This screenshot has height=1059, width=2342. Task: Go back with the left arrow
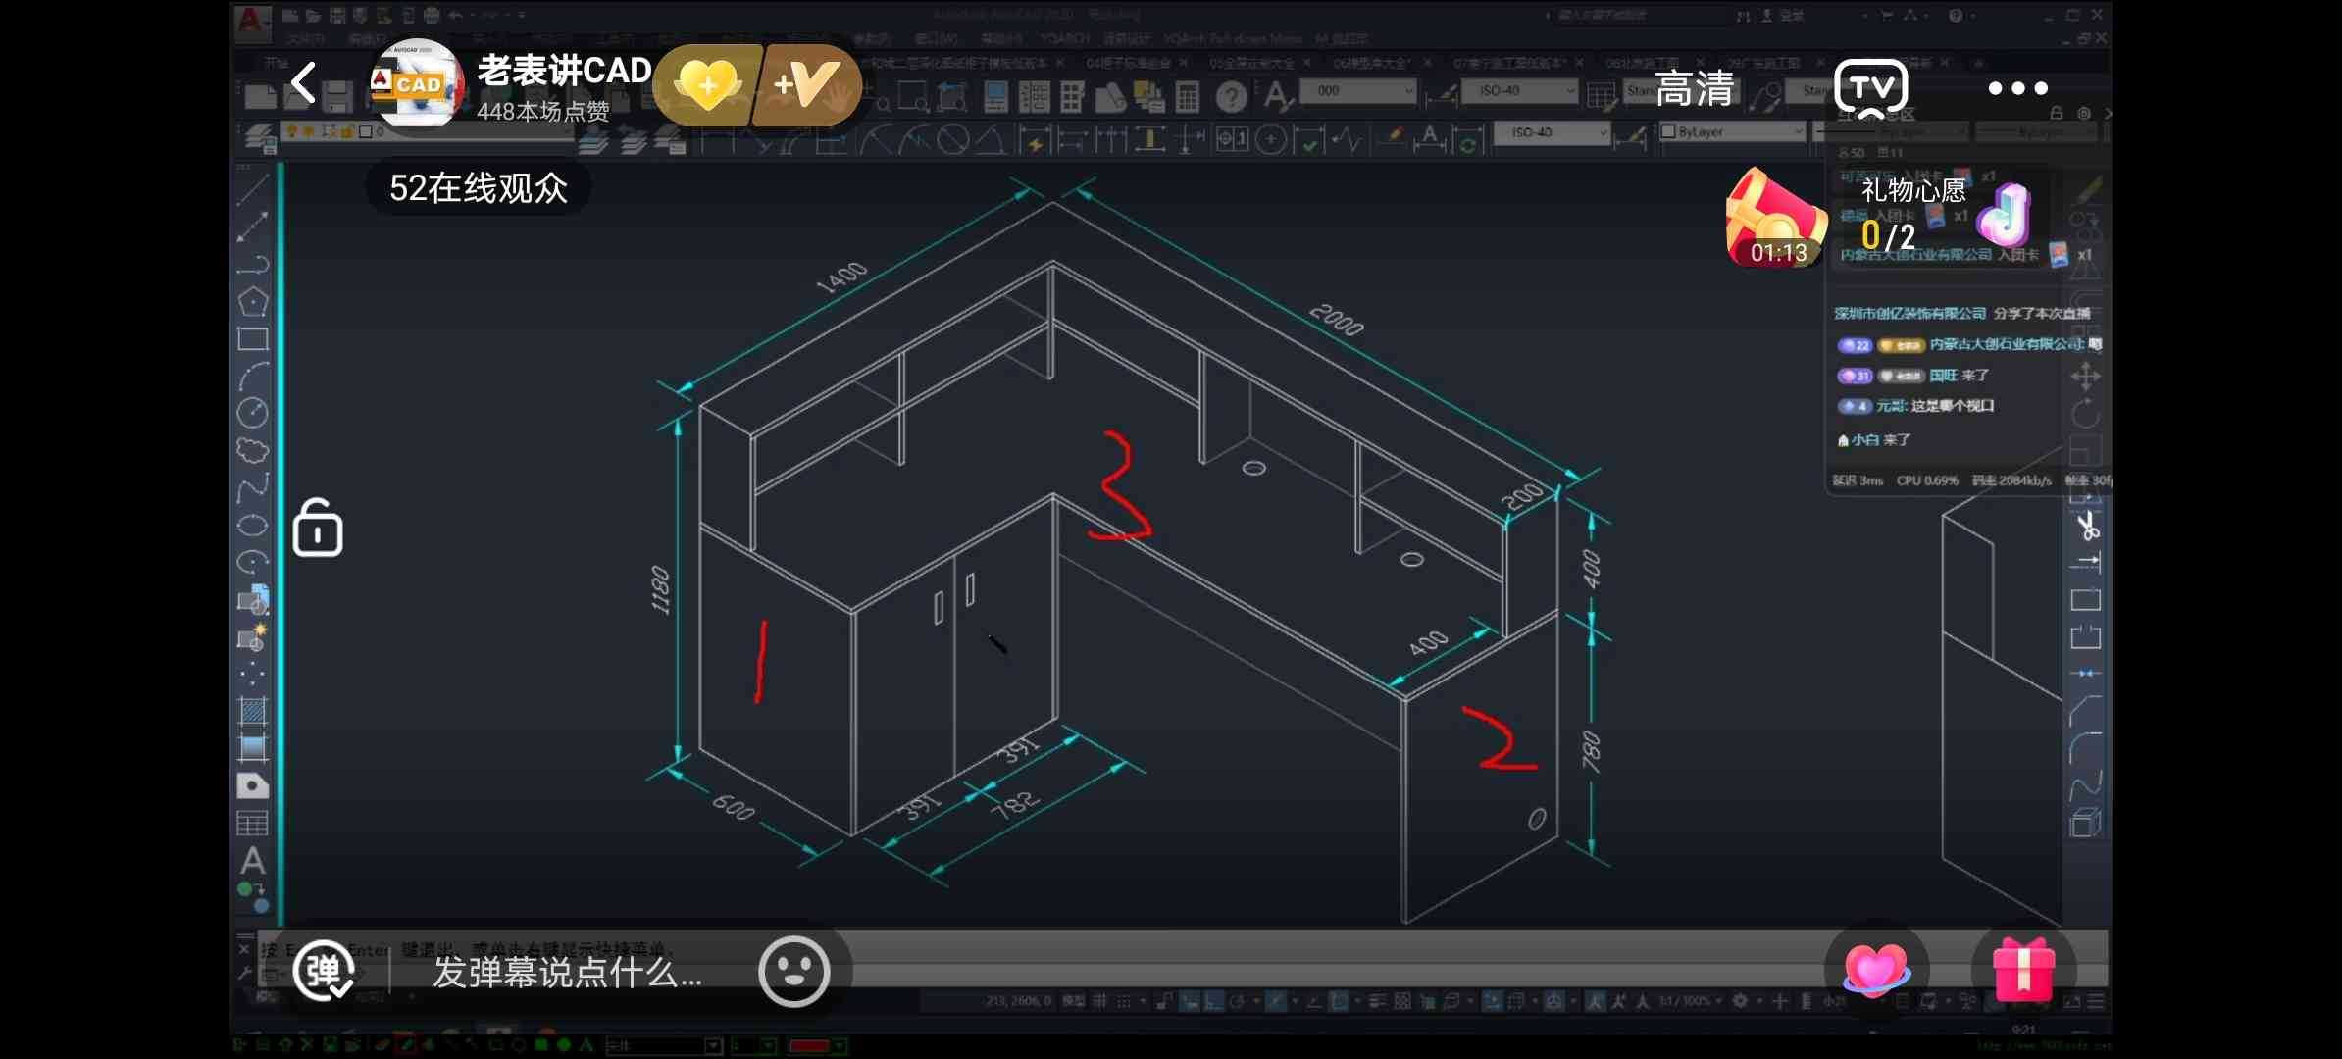point(304,82)
